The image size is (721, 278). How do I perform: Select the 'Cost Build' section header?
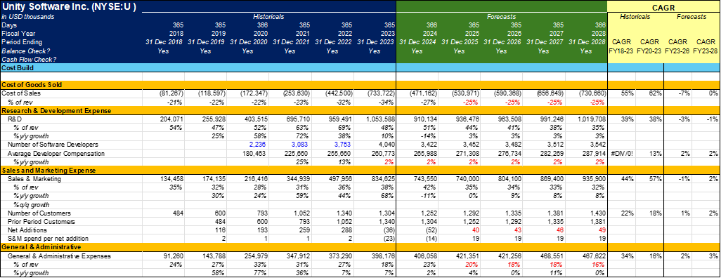pos(17,67)
